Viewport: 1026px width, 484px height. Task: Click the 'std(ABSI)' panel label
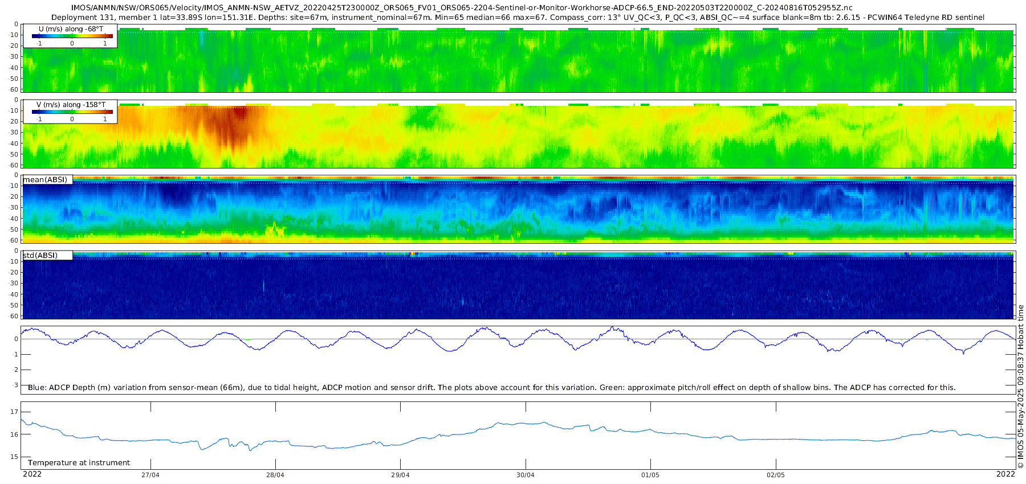[40, 255]
